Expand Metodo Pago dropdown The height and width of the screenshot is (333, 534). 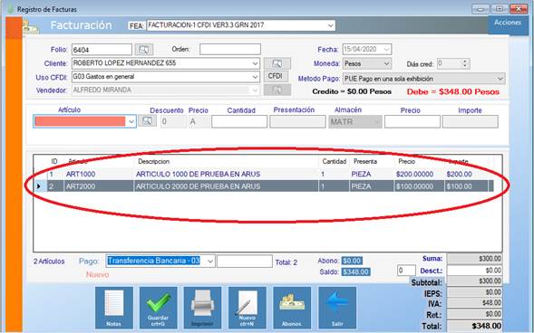coord(500,79)
